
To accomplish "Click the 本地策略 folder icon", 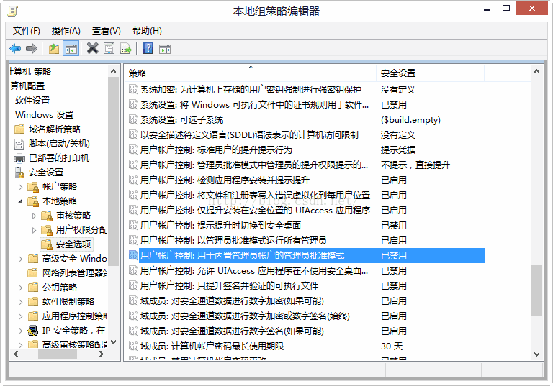I will click(x=33, y=201).
